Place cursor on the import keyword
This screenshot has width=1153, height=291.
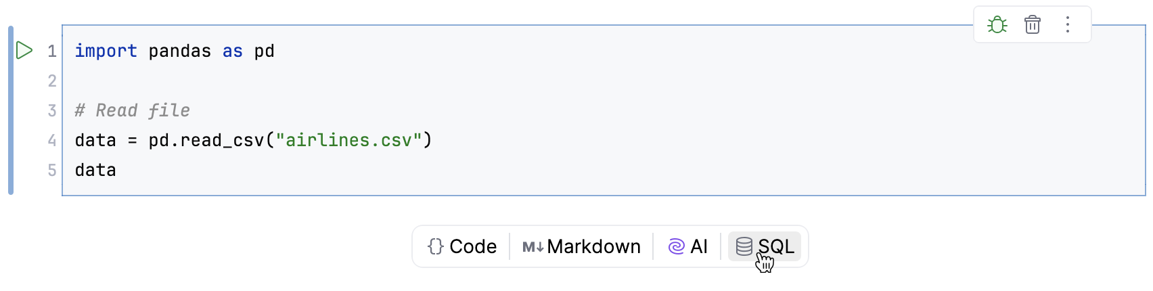(x=106, y=51)
